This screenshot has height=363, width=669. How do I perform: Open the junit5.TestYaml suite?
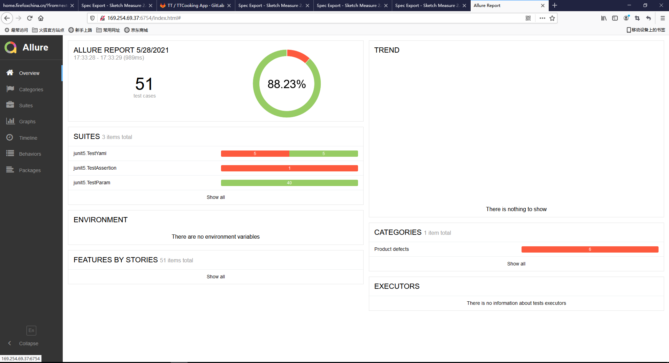coord(215,153)
